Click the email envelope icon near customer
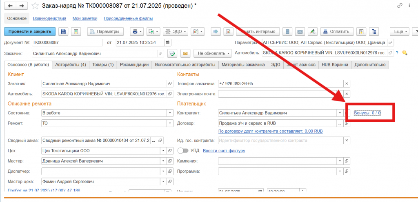This screenshot has width=418, height=202. tap(185, 53)
